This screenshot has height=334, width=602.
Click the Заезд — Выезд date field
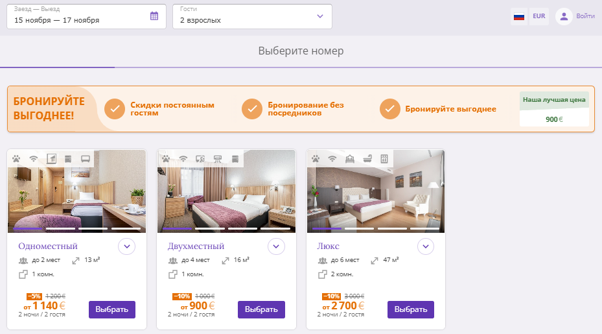[x=86, y=16]
